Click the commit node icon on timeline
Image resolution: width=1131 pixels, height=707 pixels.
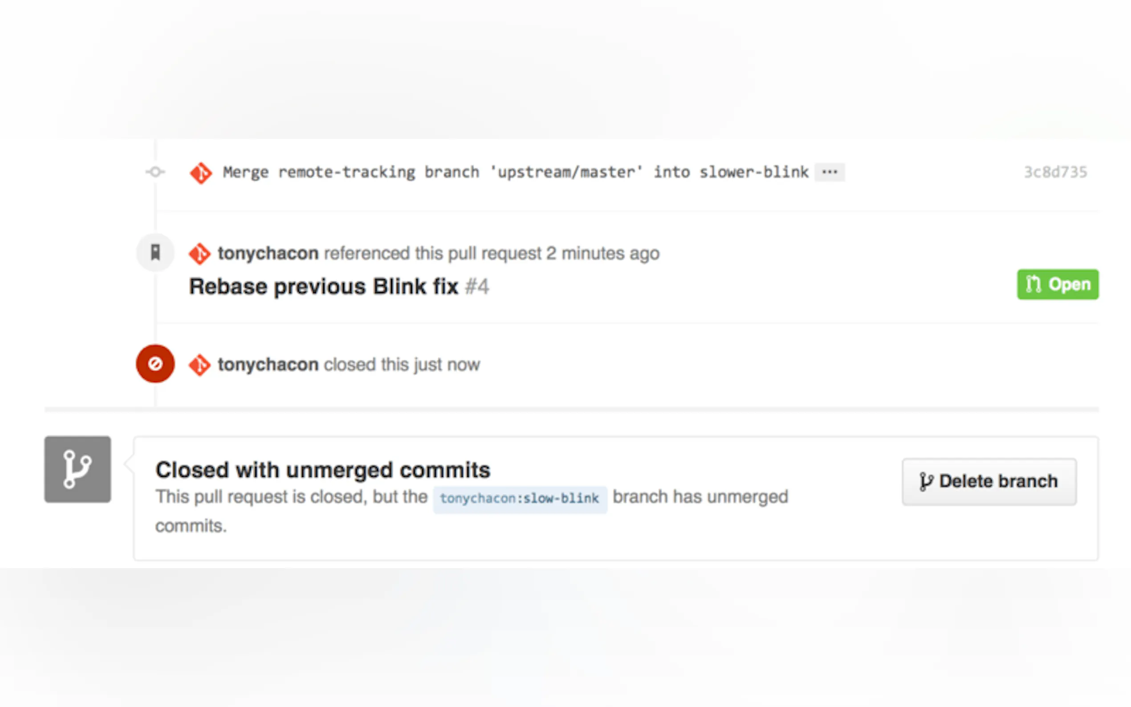click(155, 172)
